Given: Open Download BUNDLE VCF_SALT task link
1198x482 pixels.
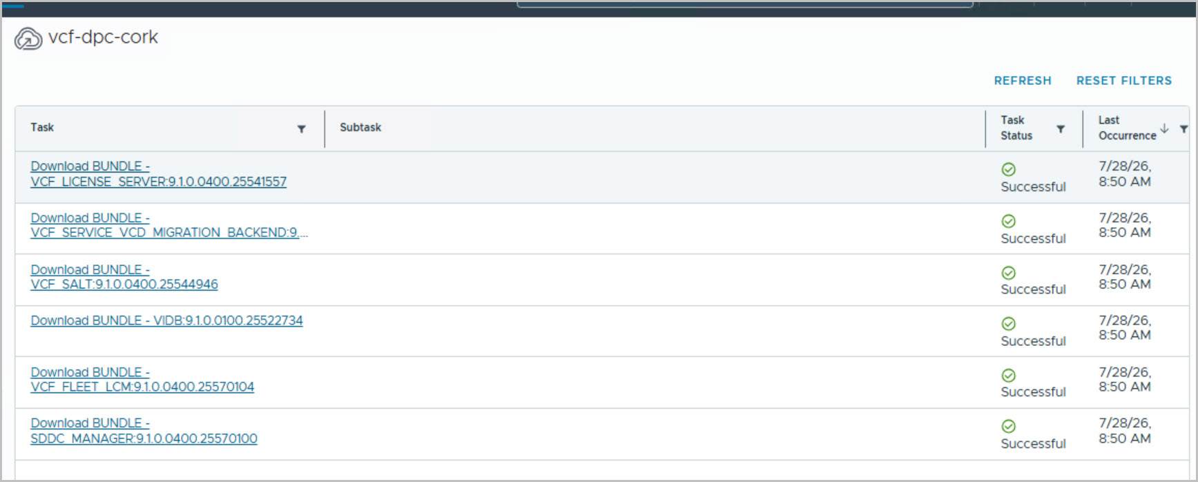Looking at the screenshot, I should [124, 277].
